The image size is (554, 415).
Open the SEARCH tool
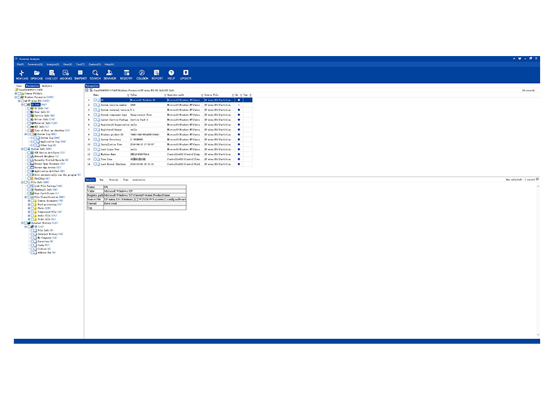pyautogui.click(x=95, y=75)
